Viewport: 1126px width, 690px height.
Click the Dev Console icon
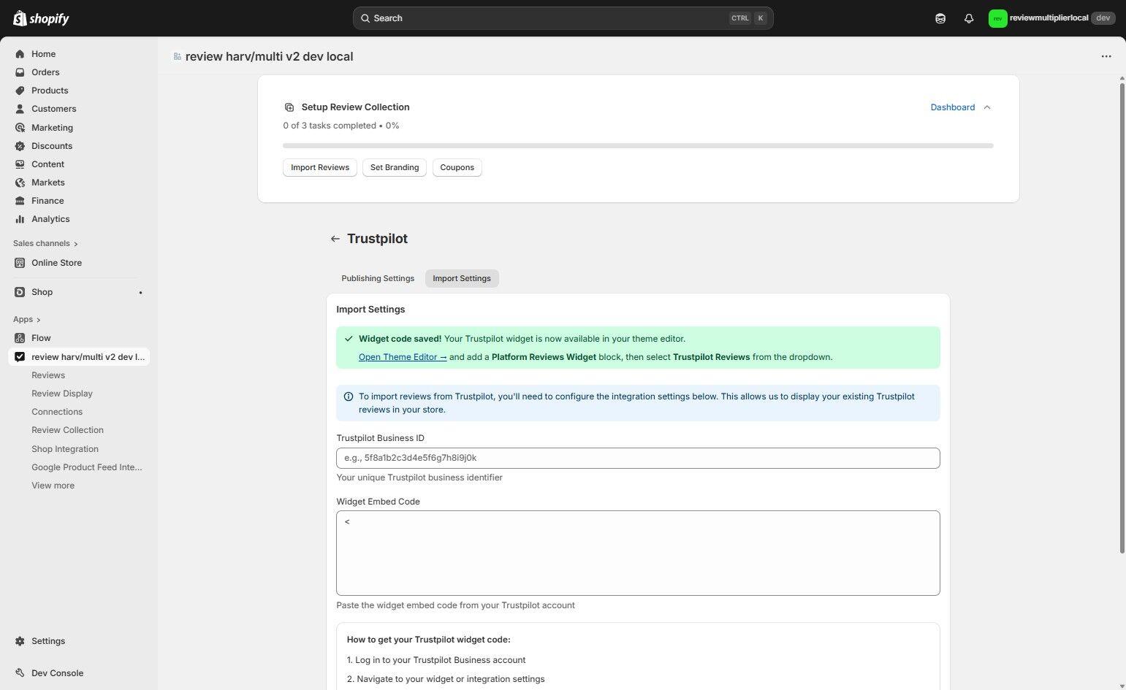click(20, 673)
